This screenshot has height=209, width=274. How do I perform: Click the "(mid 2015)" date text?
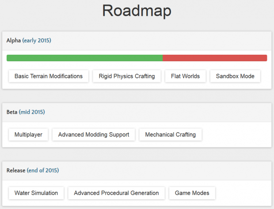pos(32,112)
